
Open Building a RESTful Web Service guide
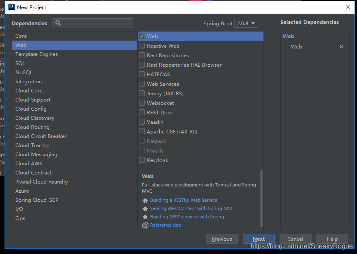[x=184, y=200]
